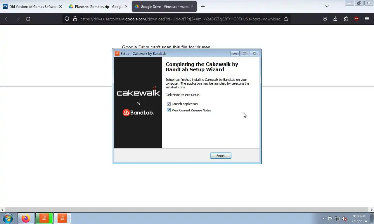
Task: Switch to Plants vs. Zombies.zip tab
Action: coord(96,6)
